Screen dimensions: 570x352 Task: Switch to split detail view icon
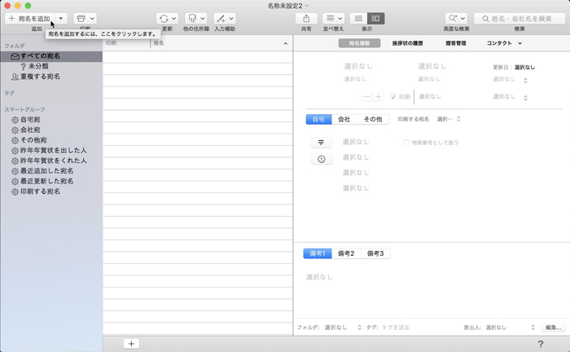pyautogui.click(x=375, y=17)
